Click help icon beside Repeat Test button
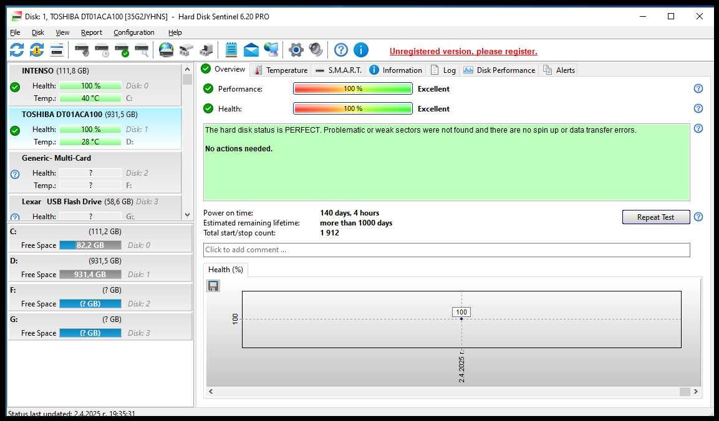This screenshot has height=421, width=719. tap(698, 217)
